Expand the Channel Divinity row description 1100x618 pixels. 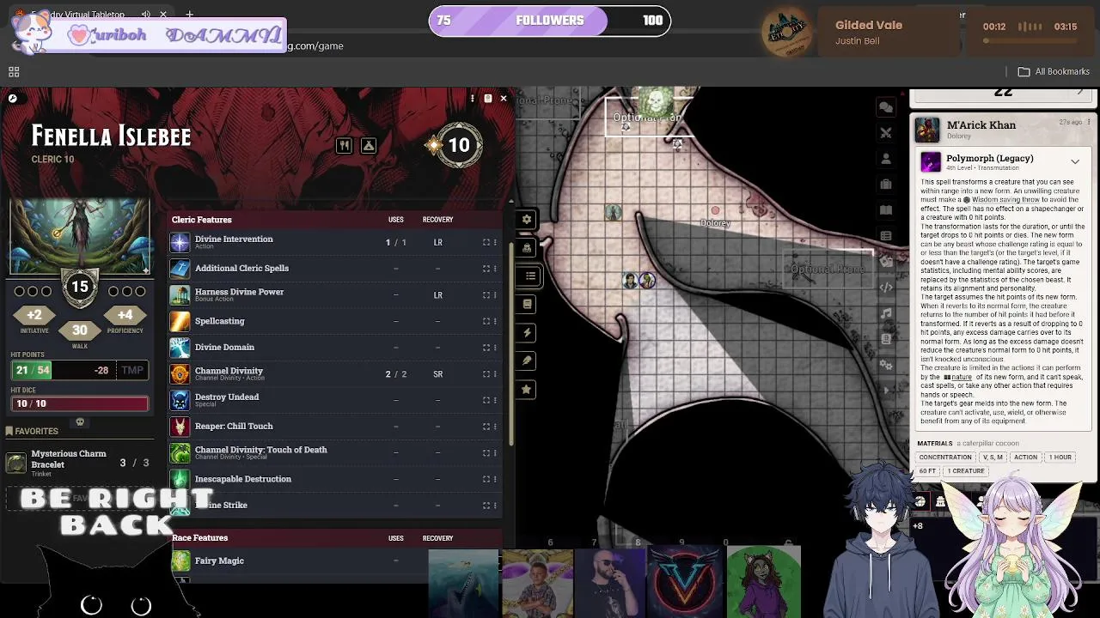point(486,374)
